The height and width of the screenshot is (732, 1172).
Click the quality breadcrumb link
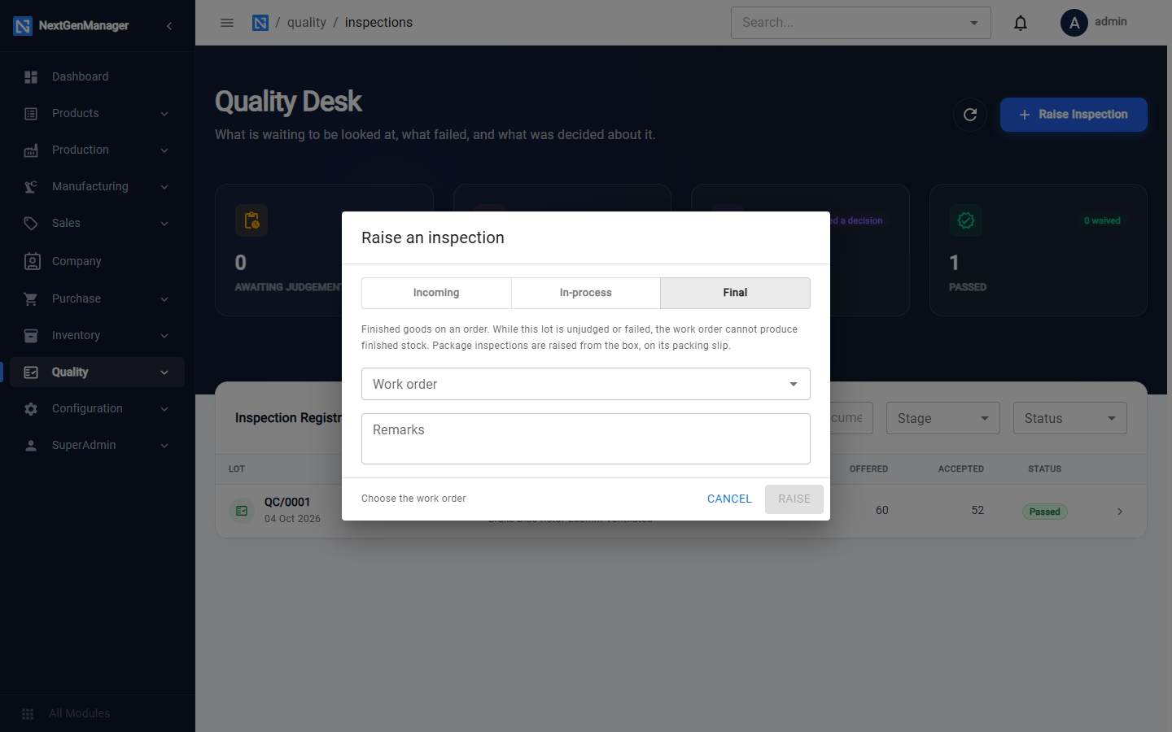point(307,23)
